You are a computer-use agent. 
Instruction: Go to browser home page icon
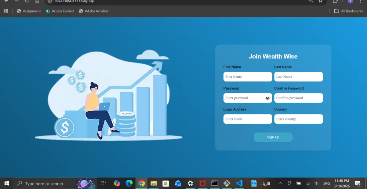(37, 1)
